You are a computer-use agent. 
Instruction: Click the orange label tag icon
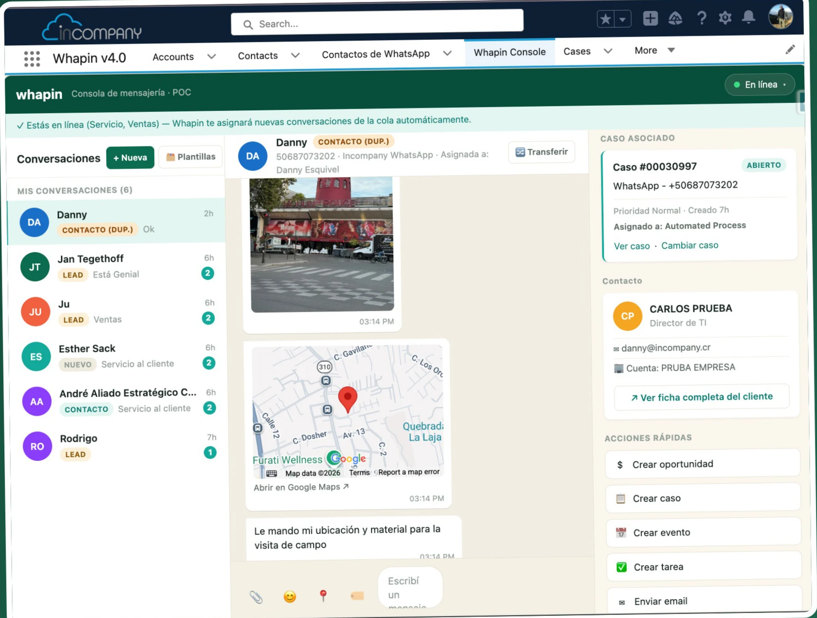click(x=357, y=595)
